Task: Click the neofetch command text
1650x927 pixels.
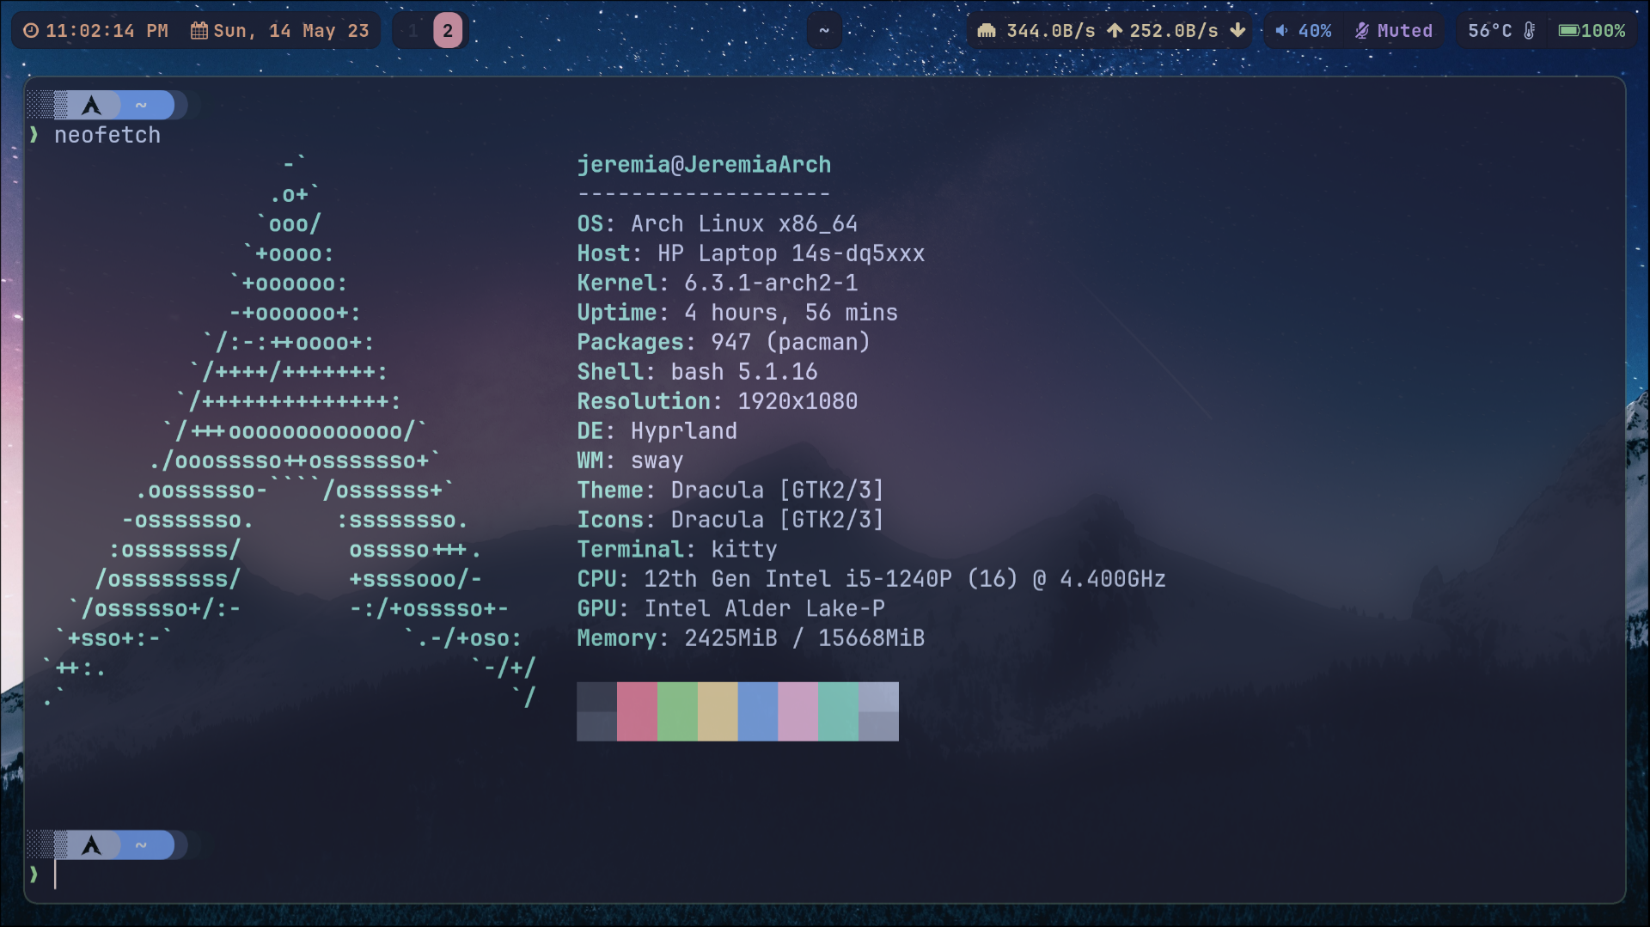Action: [107, 135]
